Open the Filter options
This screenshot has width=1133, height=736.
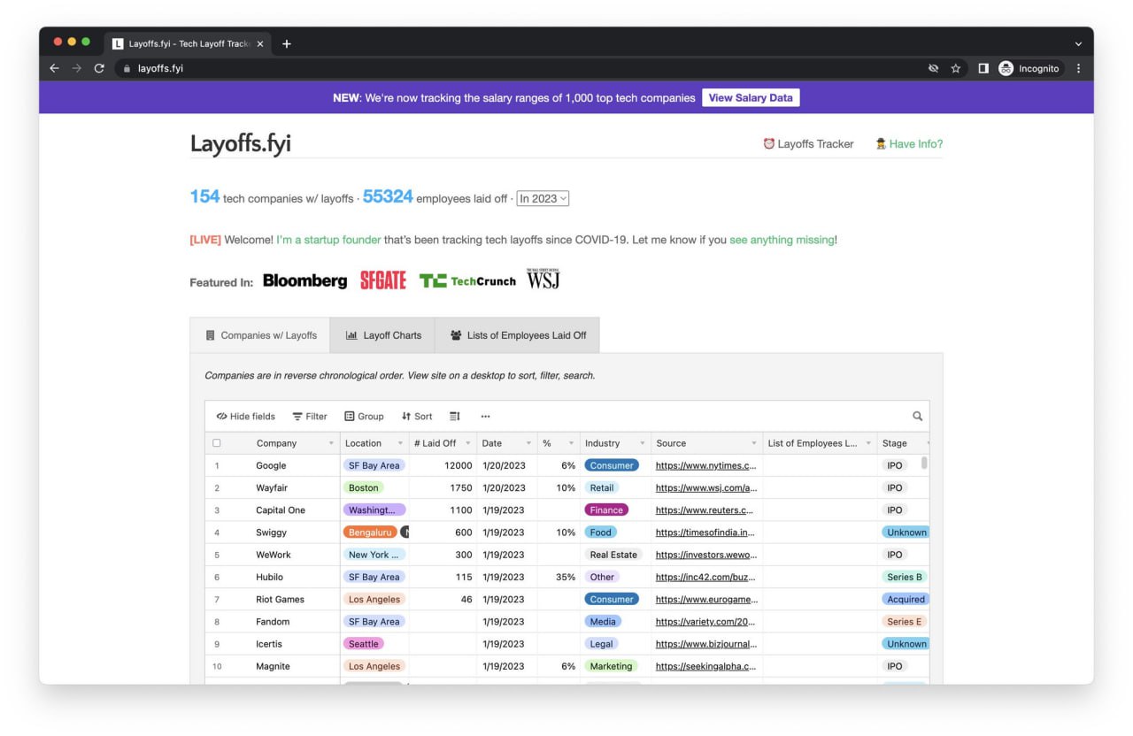tap(310, 417)
